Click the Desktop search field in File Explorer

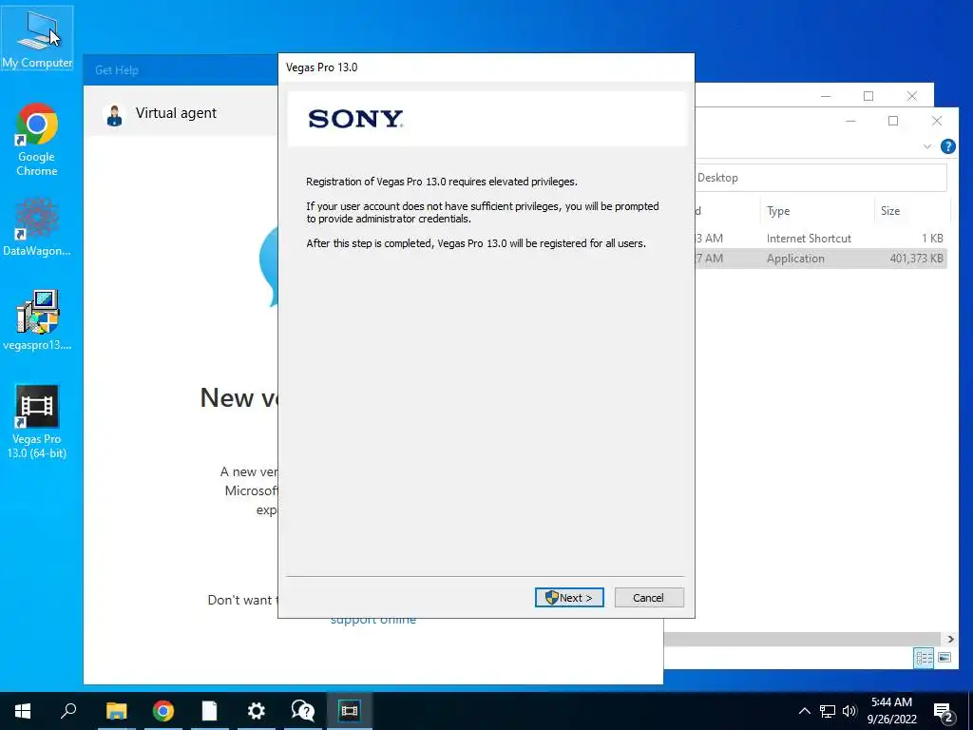click(x=821, y=178)
